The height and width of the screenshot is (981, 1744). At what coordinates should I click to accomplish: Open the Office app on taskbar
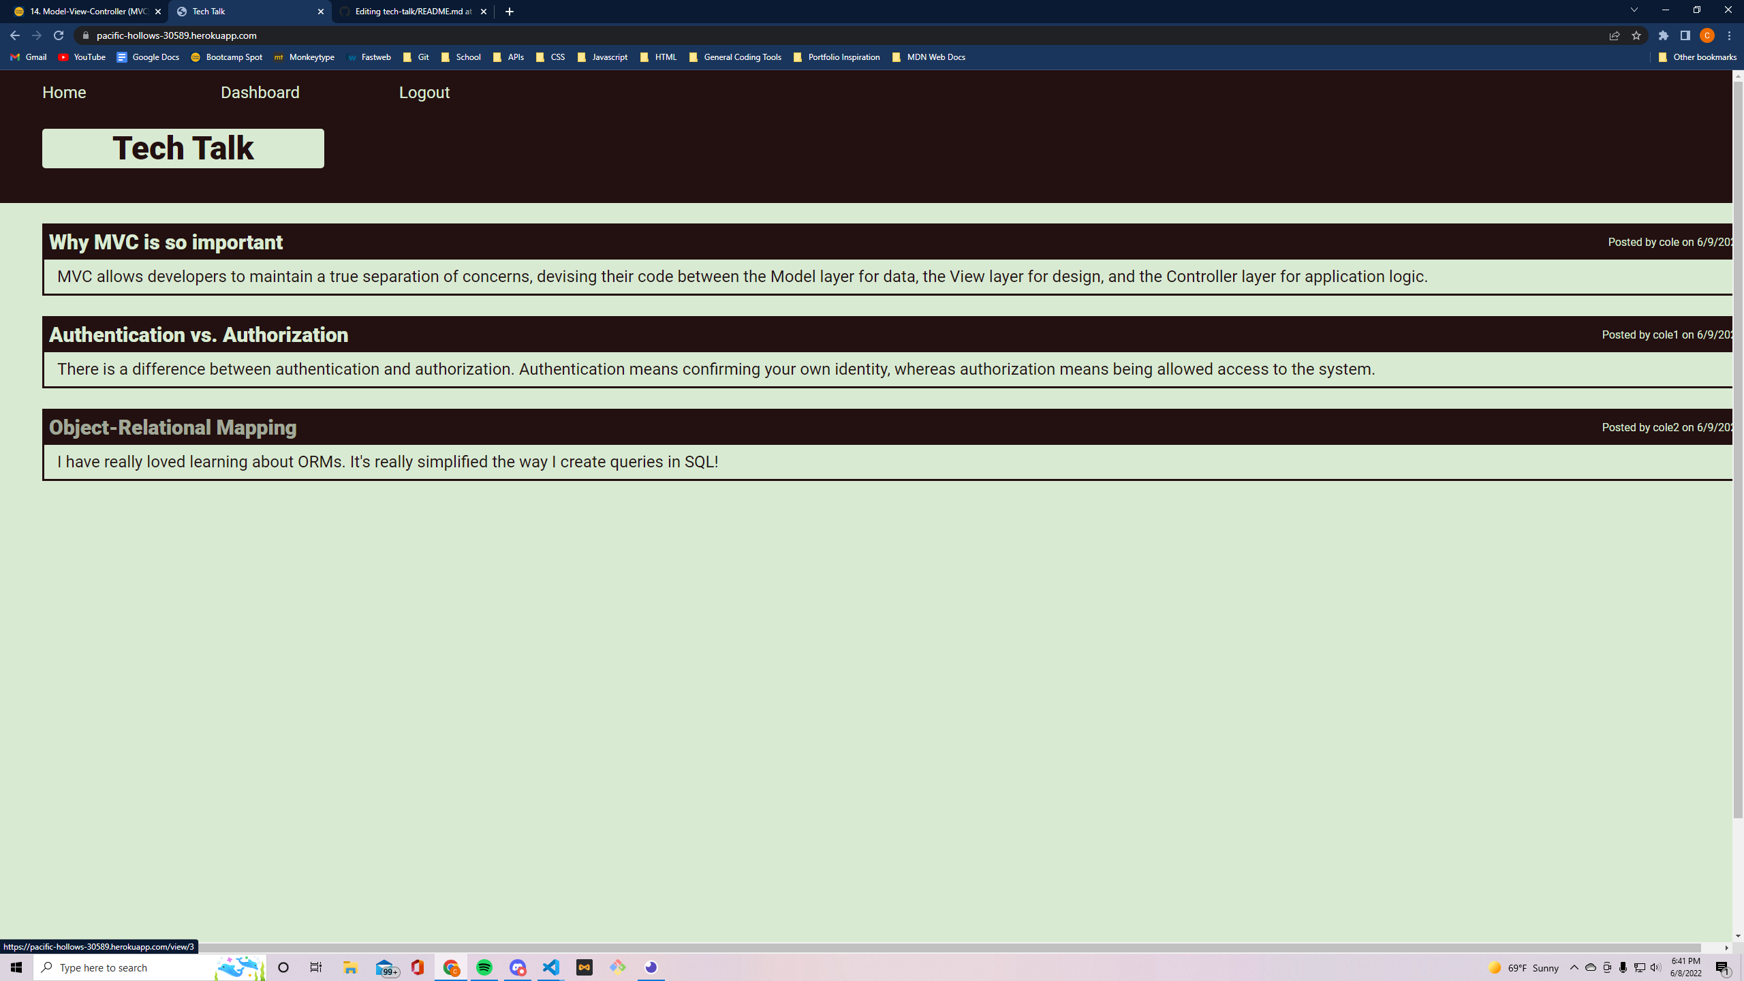point(418,967)
